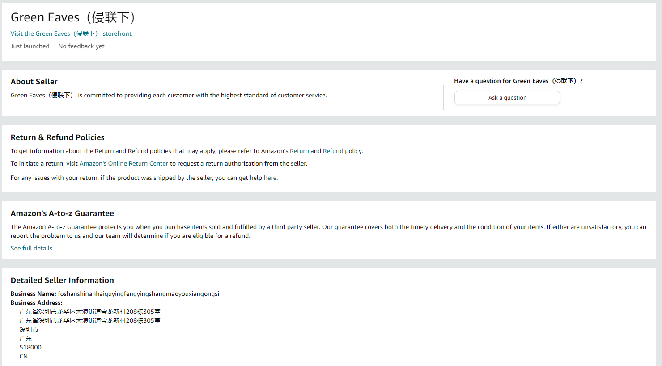Viewport: 662px width, 366px height.
Task: See full A-to-z Guarantee details
Action: tap(31, 248)
